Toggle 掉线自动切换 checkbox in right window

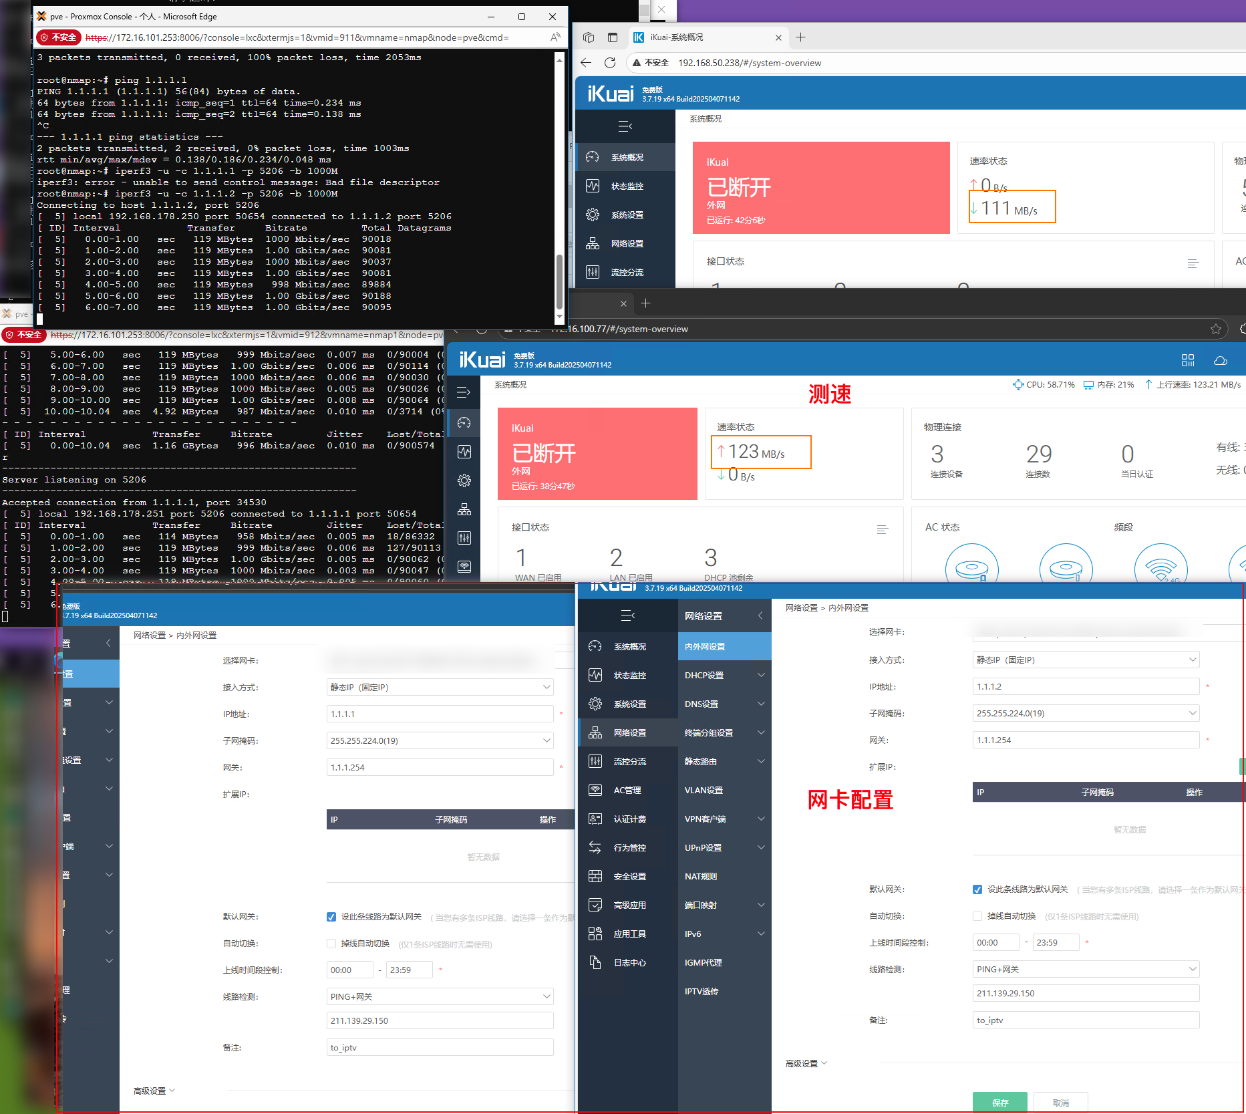click(x=977, y=916)
